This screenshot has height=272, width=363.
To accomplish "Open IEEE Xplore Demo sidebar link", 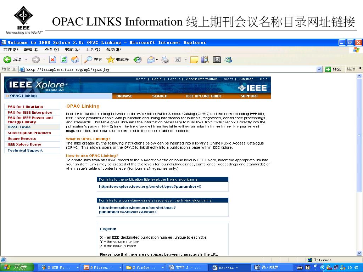I will pos(24,144).
